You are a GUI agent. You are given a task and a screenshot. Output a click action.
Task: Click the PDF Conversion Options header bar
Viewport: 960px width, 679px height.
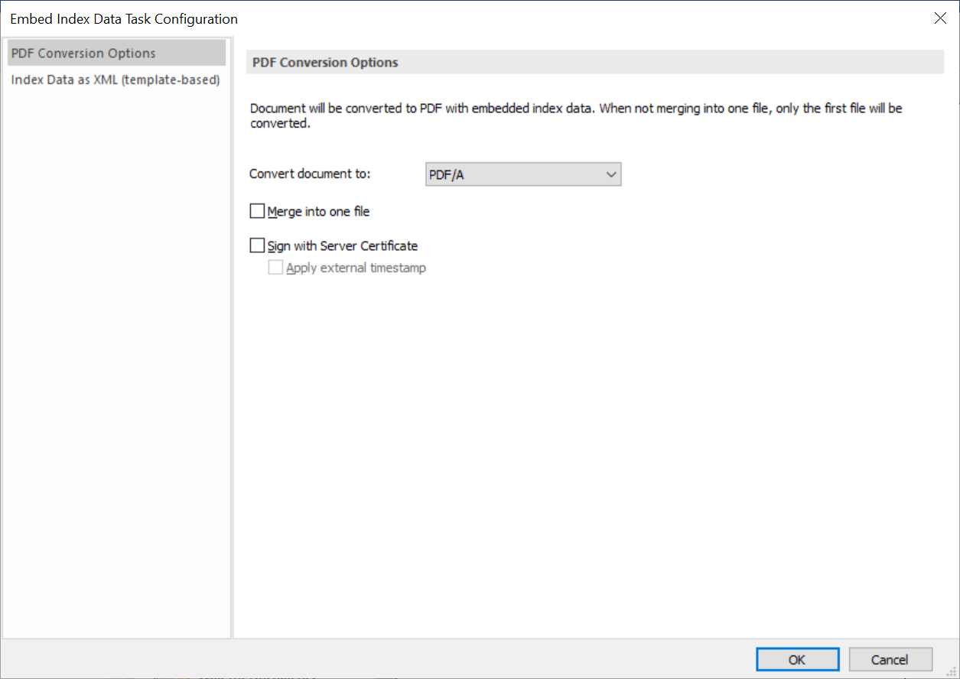click(595, 62)
